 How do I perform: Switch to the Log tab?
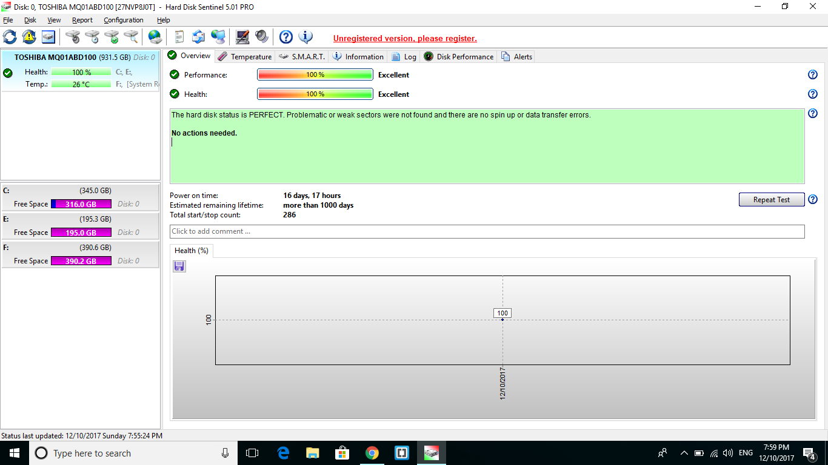(404, 57)
